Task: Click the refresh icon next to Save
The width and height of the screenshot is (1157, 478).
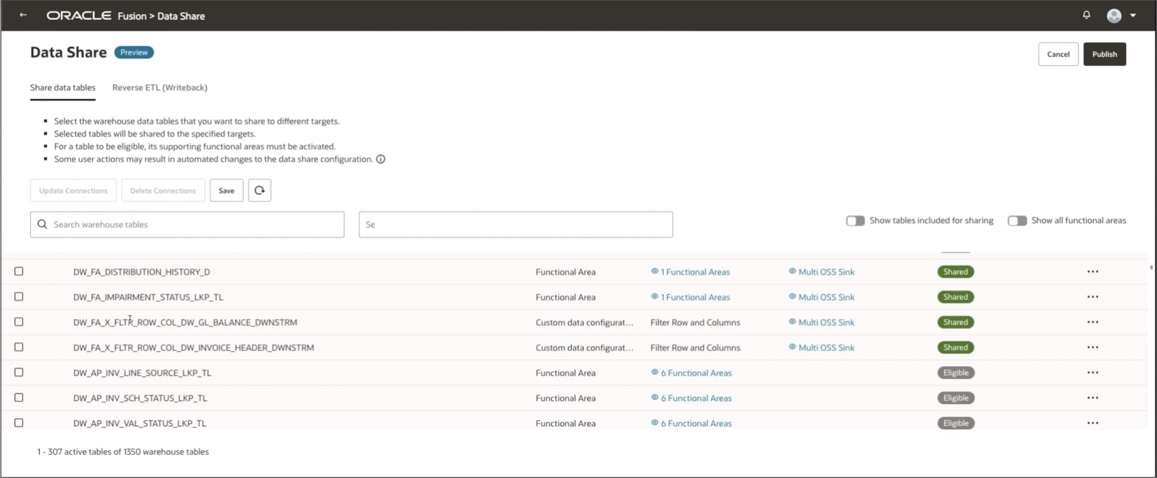Action: (x=259, y=190)
